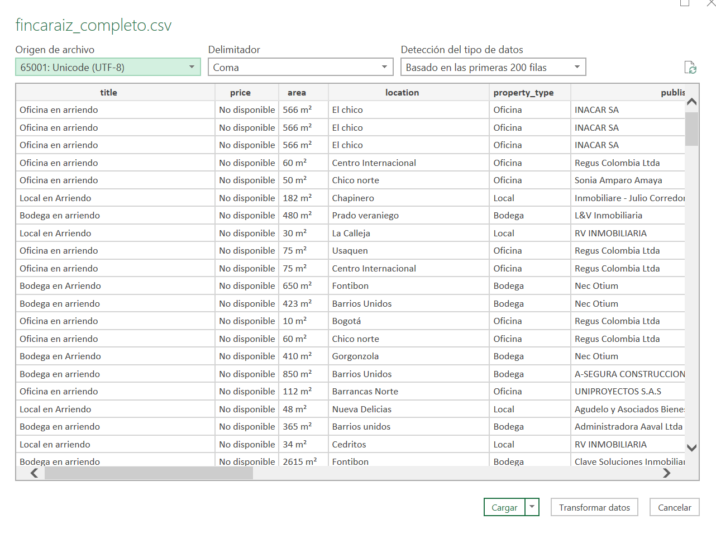Click the Cargar button
This screenshot has height=538, width=716.
pyautogui.click(x=504, y=507)
